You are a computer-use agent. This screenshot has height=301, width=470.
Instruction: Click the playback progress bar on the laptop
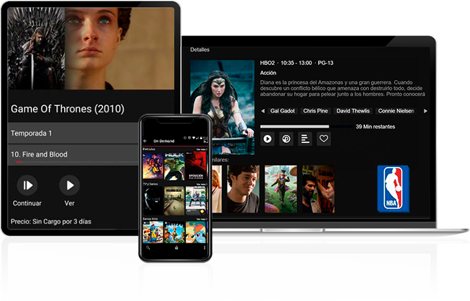tap(306, 127)
